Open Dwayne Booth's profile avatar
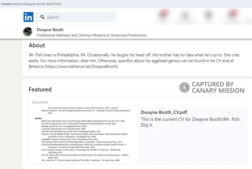 click(x=28, y=32)
